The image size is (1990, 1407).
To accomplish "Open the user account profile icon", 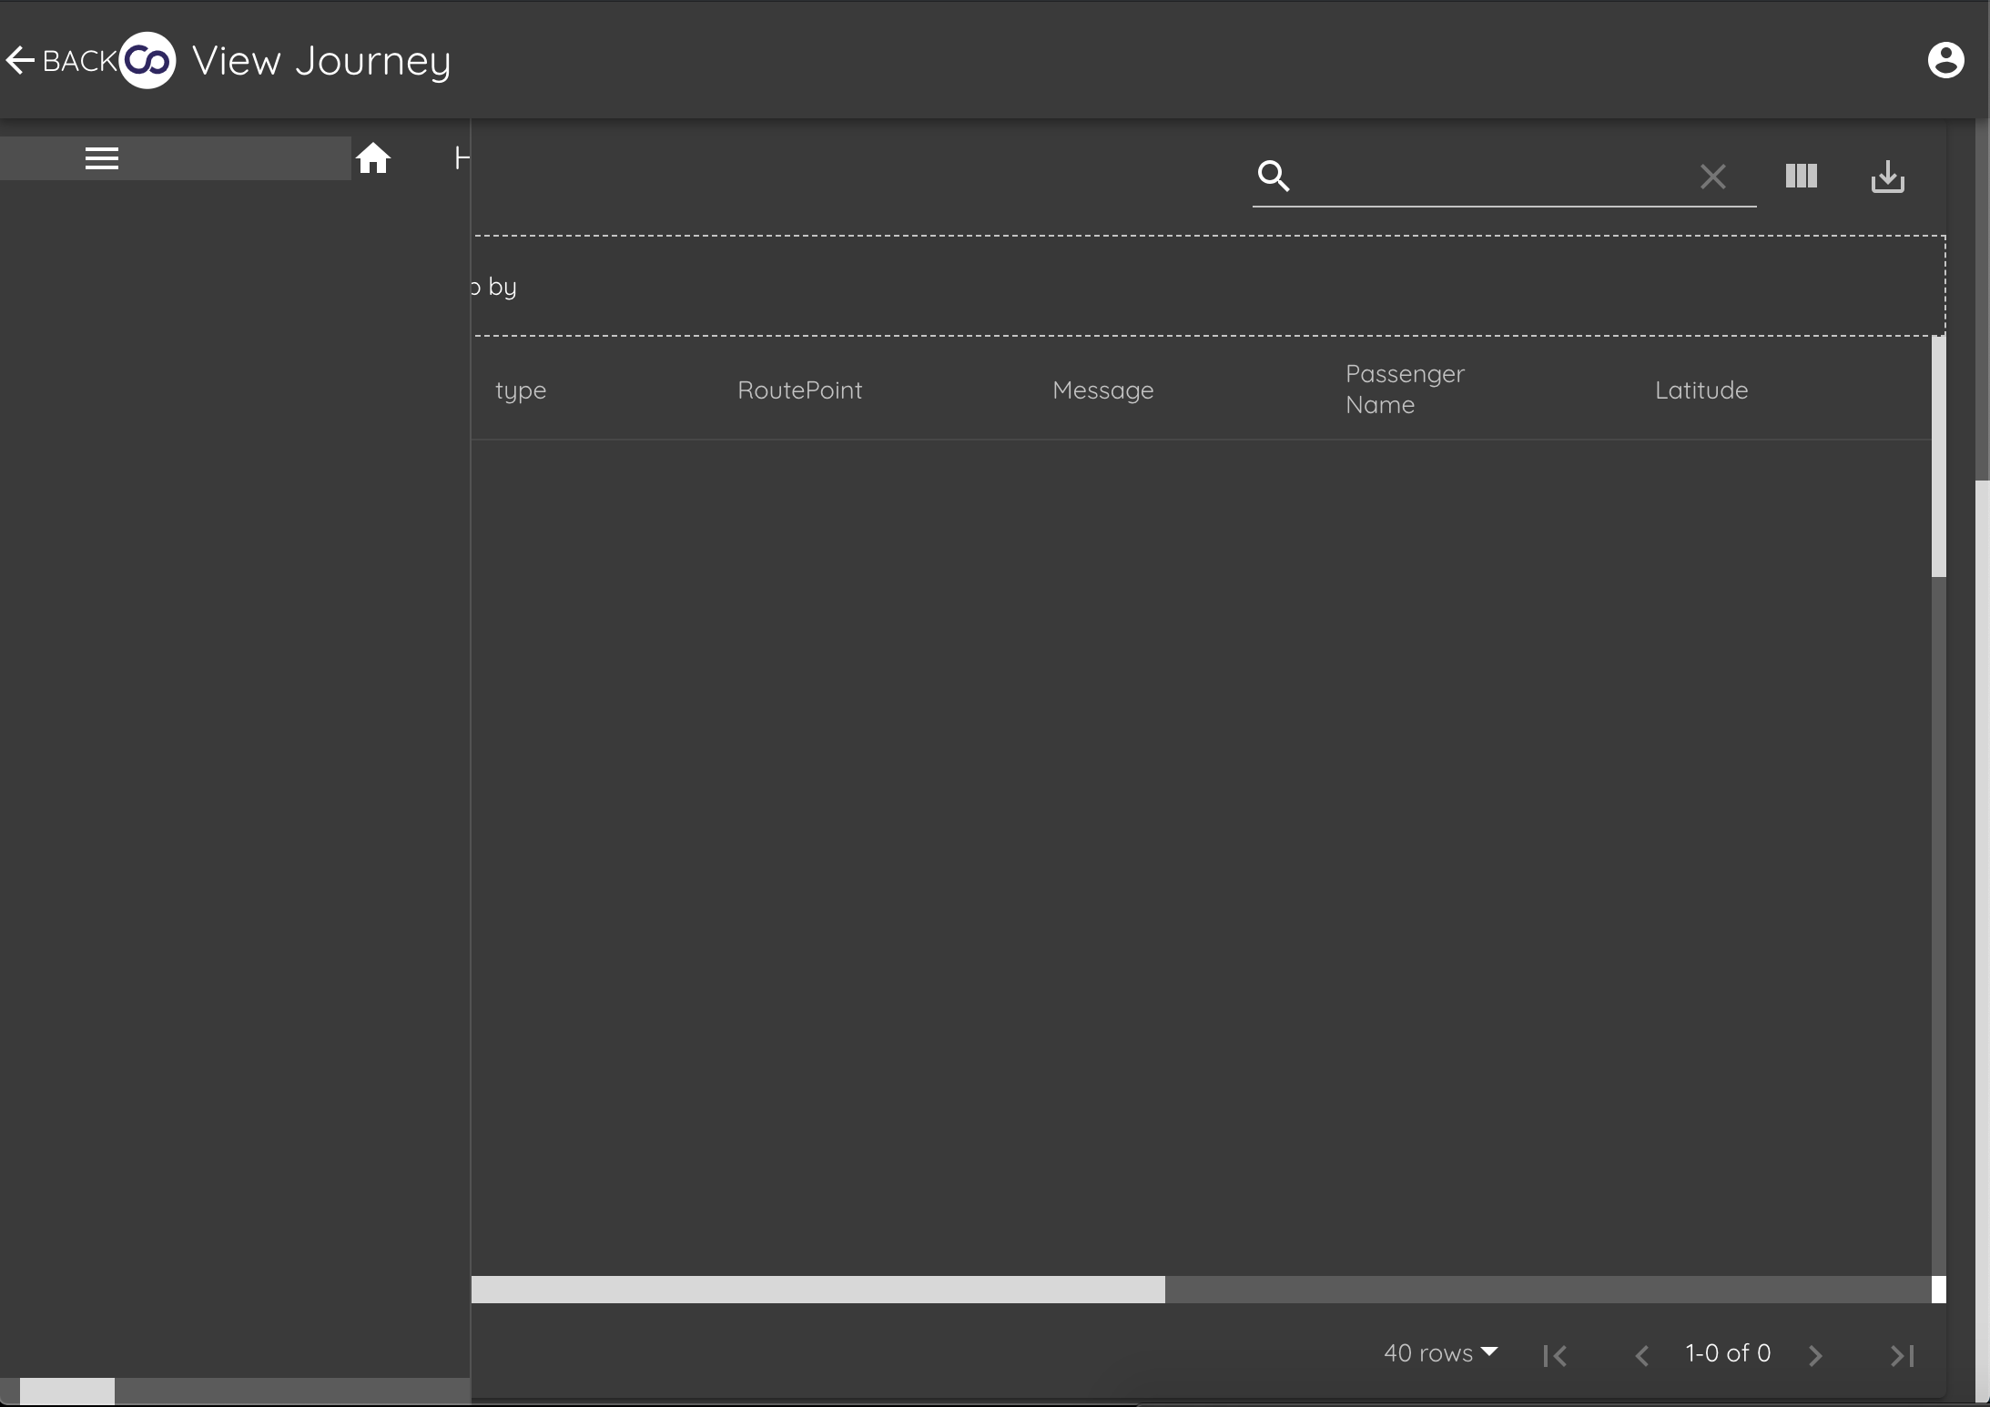I will pos(1946,60).
